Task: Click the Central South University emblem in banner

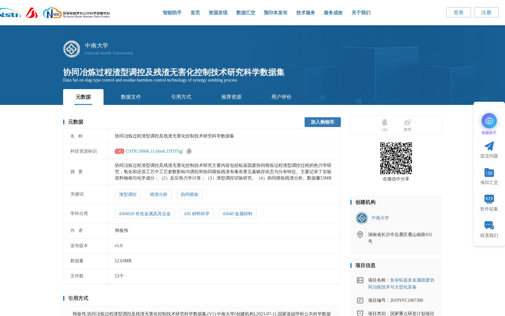Action: pyautogui.click(x=71, y=49)
